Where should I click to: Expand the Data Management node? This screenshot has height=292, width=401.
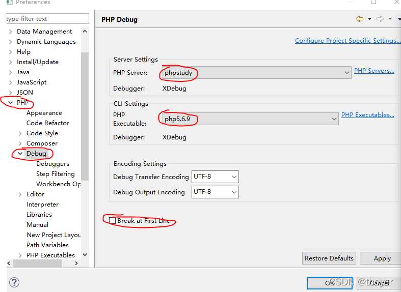(10, 32)
